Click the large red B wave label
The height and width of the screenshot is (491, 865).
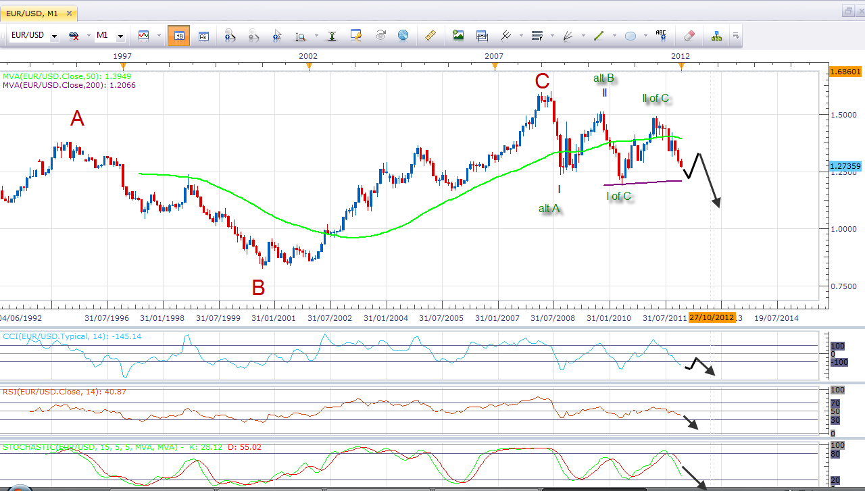tap(258, 288)
